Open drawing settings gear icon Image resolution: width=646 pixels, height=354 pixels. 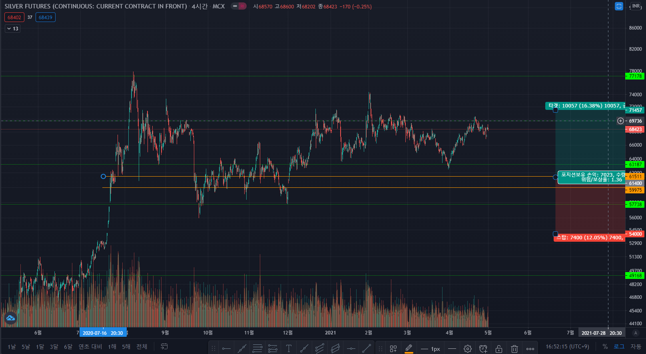click(468, 349)
